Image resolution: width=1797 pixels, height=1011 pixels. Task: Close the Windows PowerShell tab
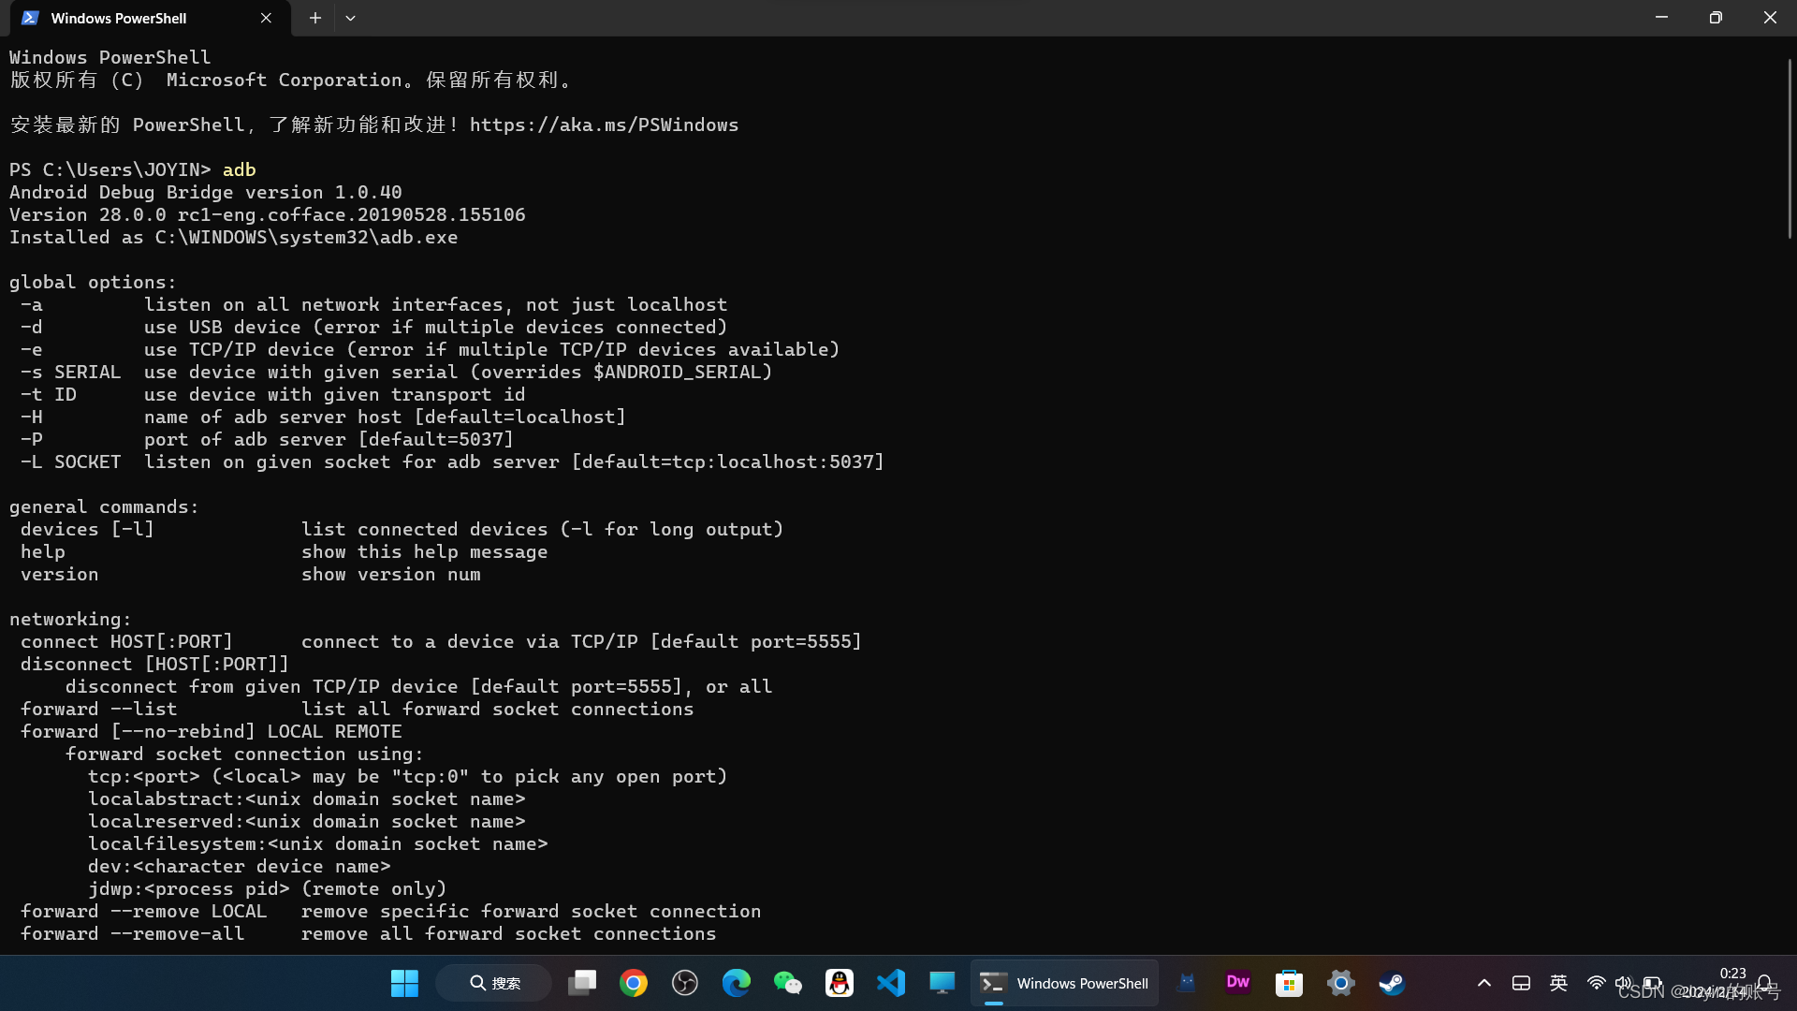pos(266,18)
